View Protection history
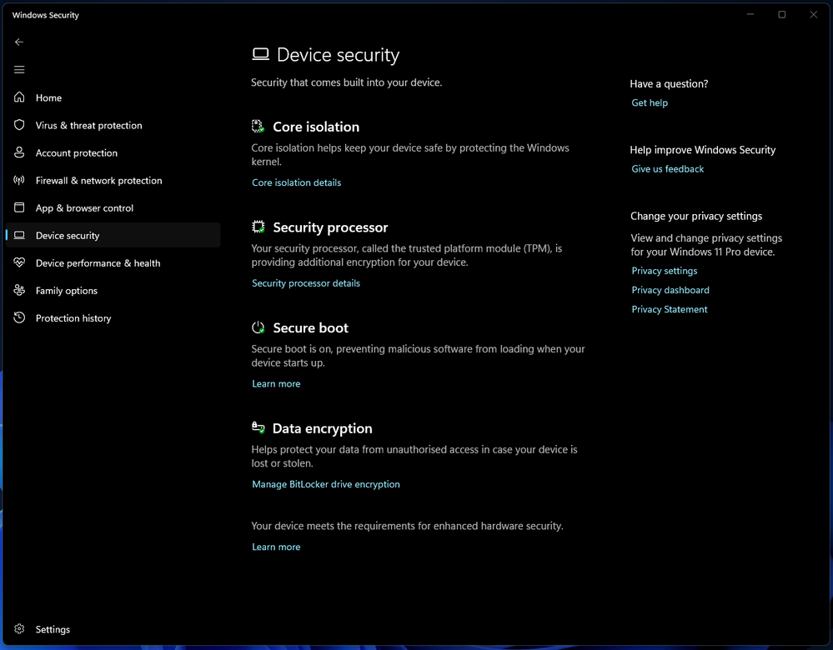The image size is (833, 650). [x=113, y=318]
